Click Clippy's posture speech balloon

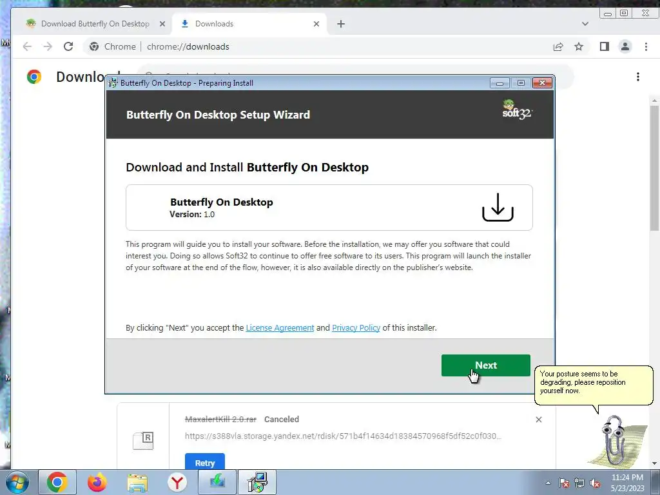[594, 384]
